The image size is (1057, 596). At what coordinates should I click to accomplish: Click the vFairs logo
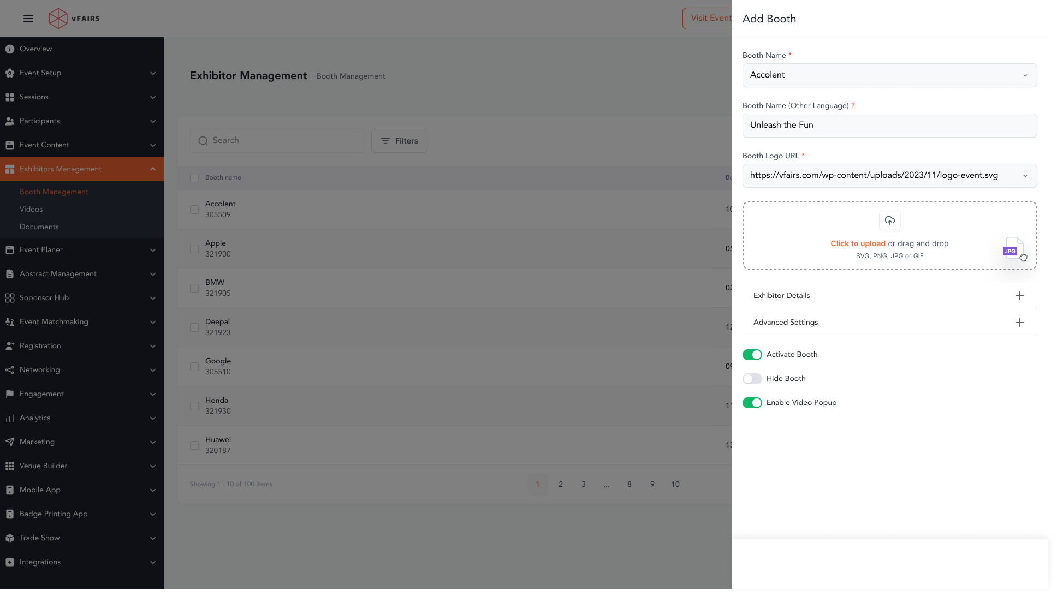point(74,19)
